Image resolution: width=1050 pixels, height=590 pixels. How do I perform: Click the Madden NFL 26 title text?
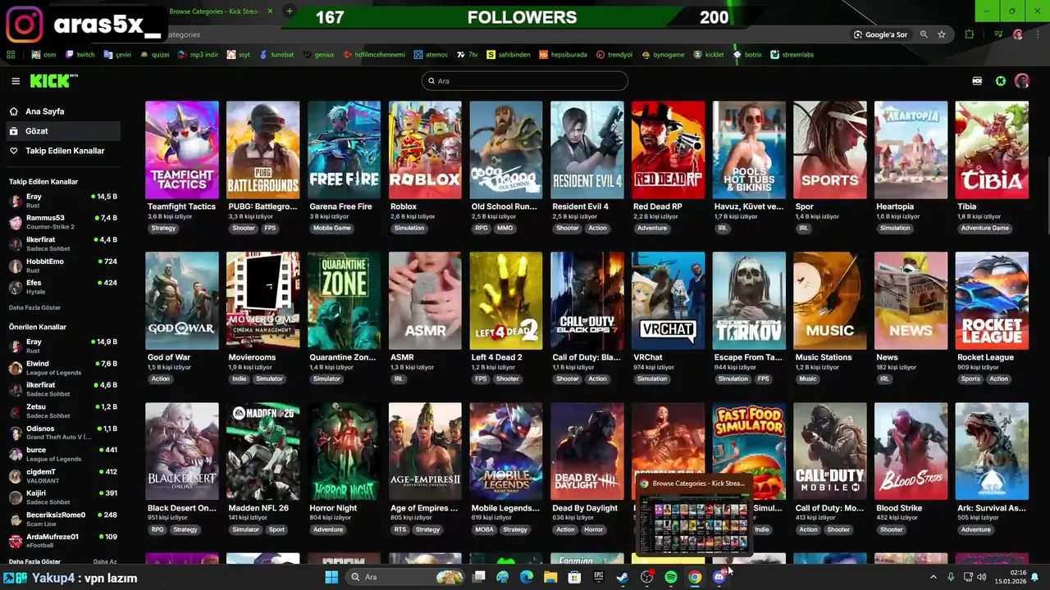(258, 508)
